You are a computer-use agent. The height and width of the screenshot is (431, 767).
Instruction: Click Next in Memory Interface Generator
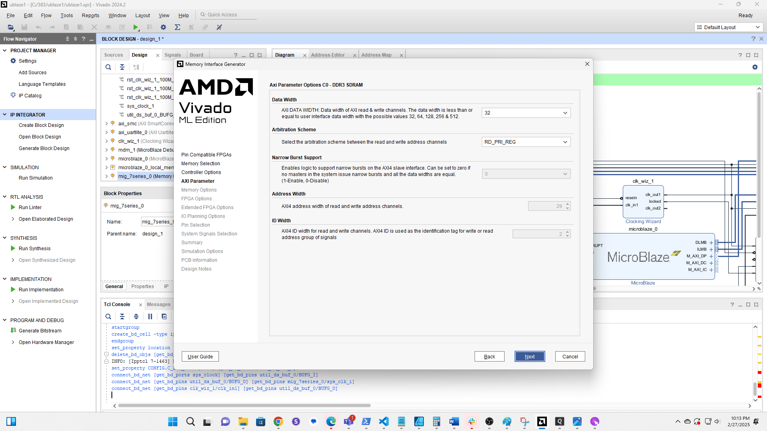click(530, 356)
